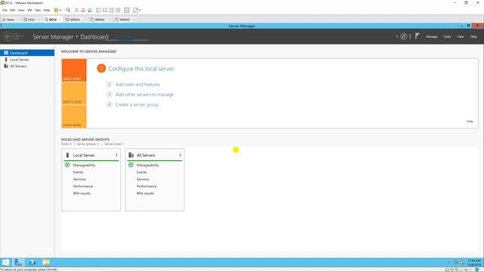Open File Explorer from the guest taskbar

46,262
